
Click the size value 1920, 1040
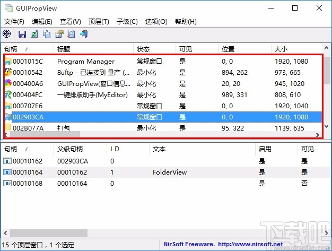click(x=291, y=106)
